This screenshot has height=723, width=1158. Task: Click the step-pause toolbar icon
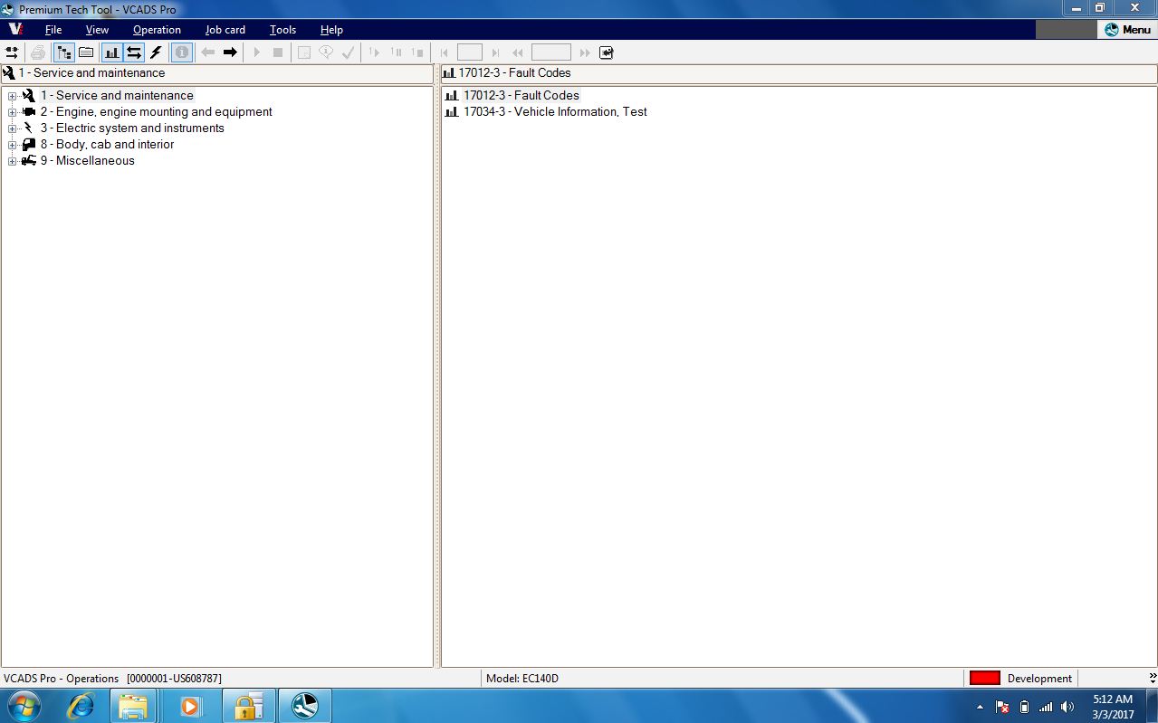396,52
